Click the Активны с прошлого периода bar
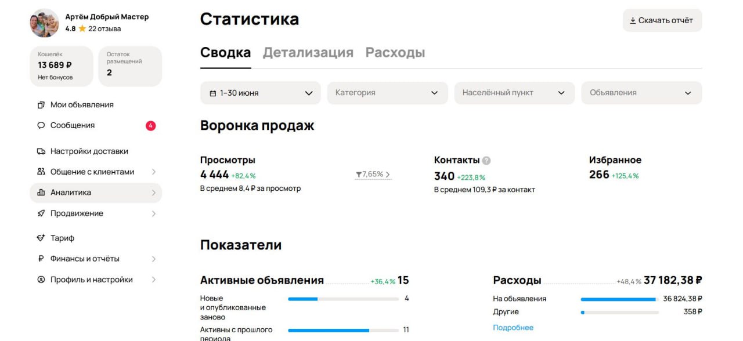The height and width of the screenshot is (341, 743). [x=343, y=330]
